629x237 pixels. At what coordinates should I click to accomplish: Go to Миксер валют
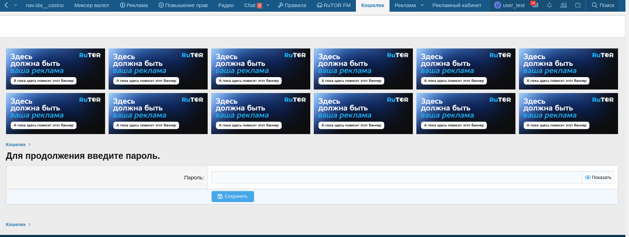click(x=92, y=5)
